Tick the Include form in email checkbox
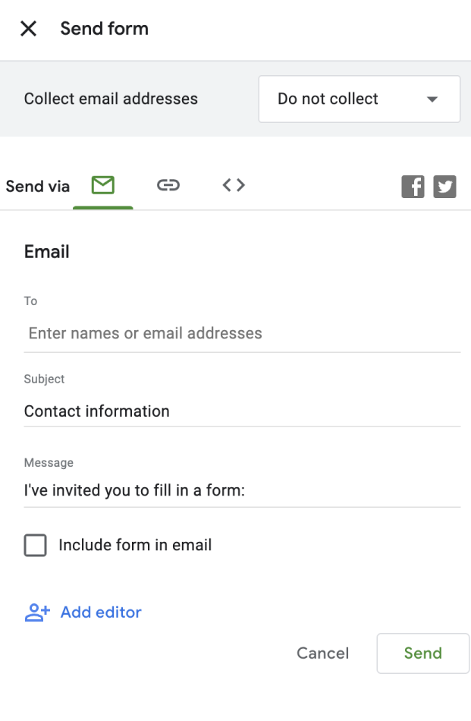Screen dimensions: 471x721 click(36, 545)
